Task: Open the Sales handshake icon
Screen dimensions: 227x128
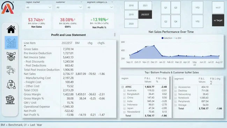Action: 11,56
